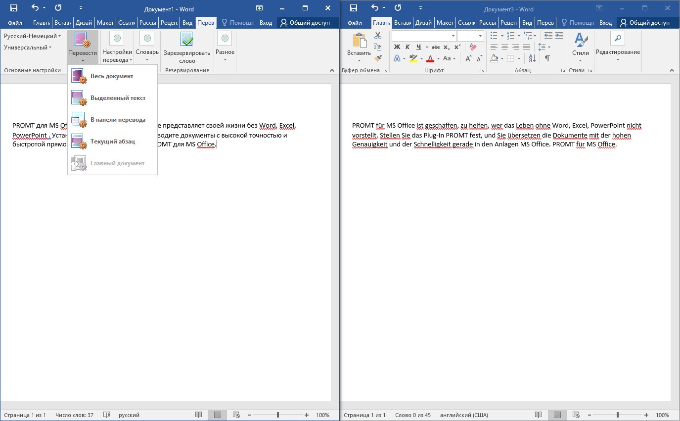Click redo arrow in Документ1 title bar
680x421 pixels.
coord(58,8)
